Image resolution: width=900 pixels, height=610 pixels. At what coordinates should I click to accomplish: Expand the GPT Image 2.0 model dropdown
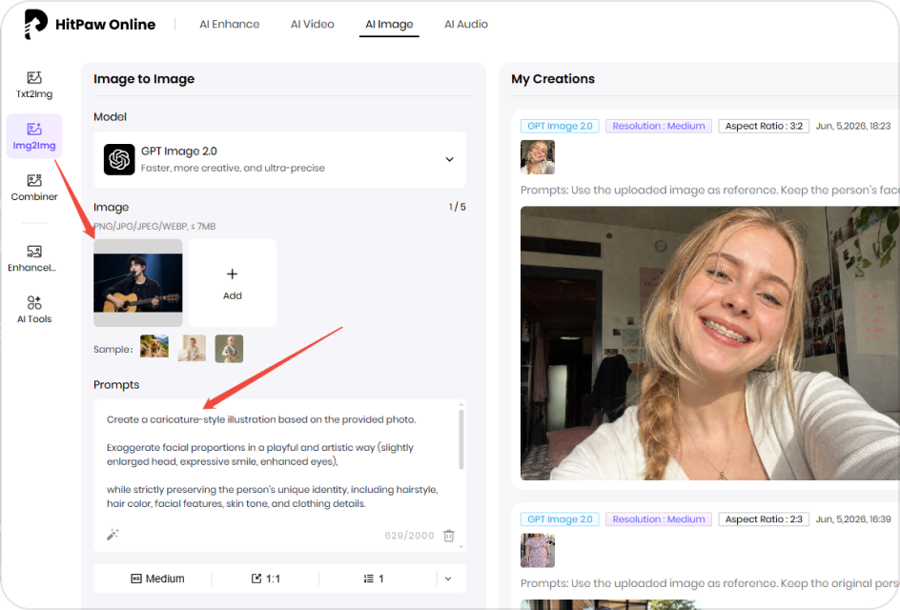click(449, 159)
